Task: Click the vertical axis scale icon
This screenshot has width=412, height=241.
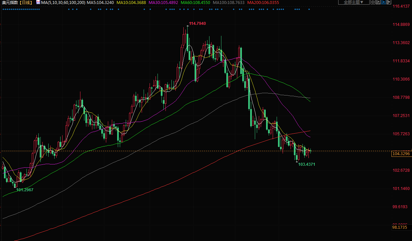Action: tap(378, 2)
